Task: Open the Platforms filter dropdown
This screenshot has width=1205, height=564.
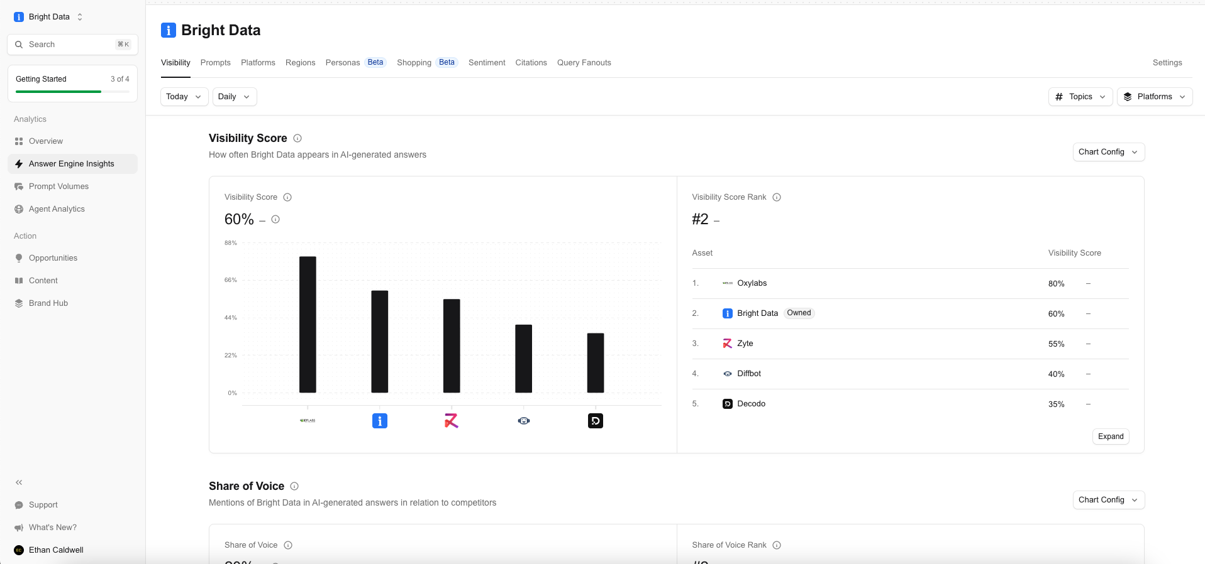Action: (x=1155, y=97)
